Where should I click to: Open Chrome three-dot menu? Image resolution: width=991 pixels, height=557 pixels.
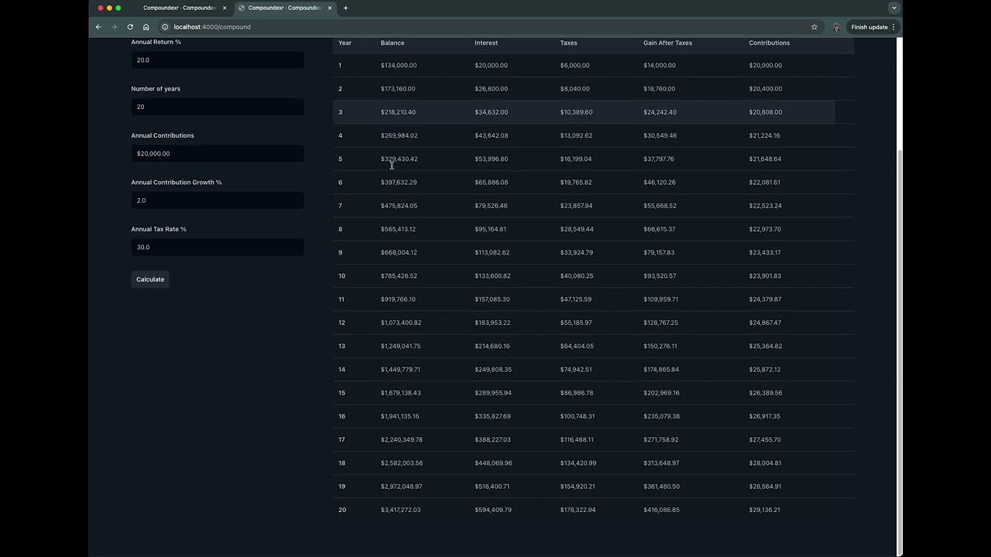pos(893,27)
